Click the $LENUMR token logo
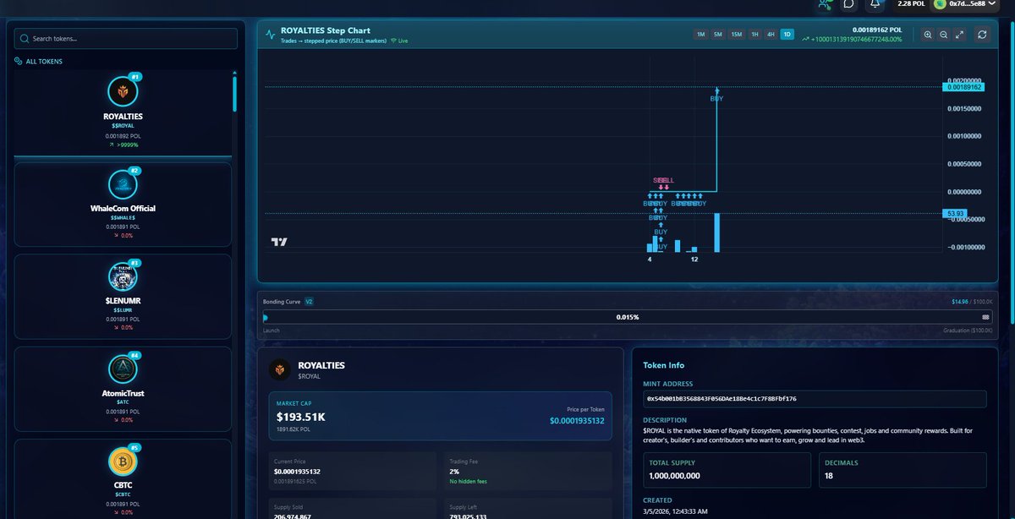1015x519 pixels. point(123,276)
